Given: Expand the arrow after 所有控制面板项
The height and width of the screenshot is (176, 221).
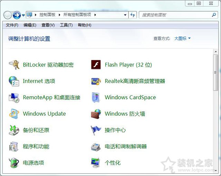Looking at the screenshot, I should click(x=95, y=15).
